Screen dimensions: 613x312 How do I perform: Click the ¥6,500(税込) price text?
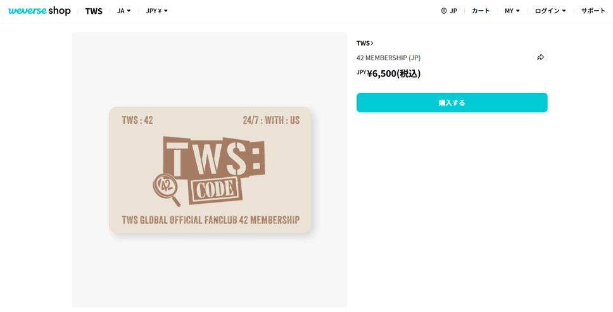click(394, 74)
